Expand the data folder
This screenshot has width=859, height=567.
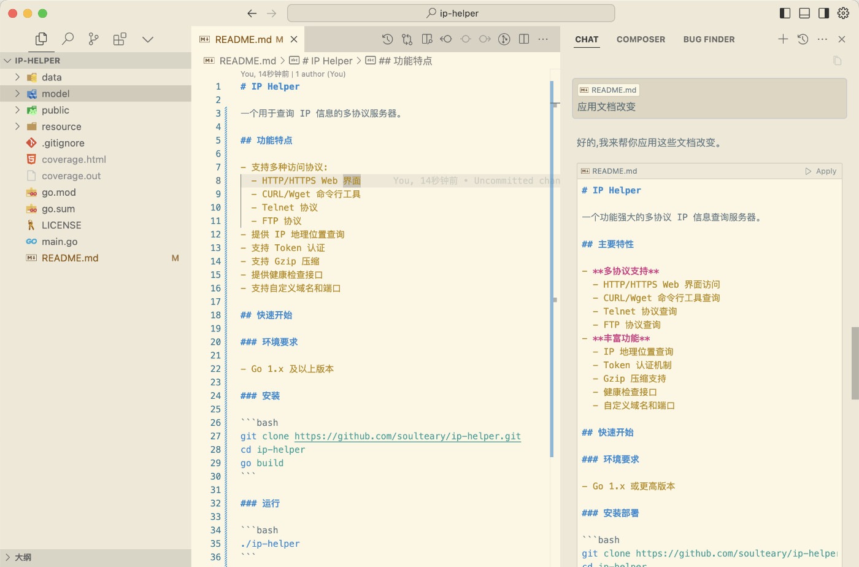(x=96, y=77)
